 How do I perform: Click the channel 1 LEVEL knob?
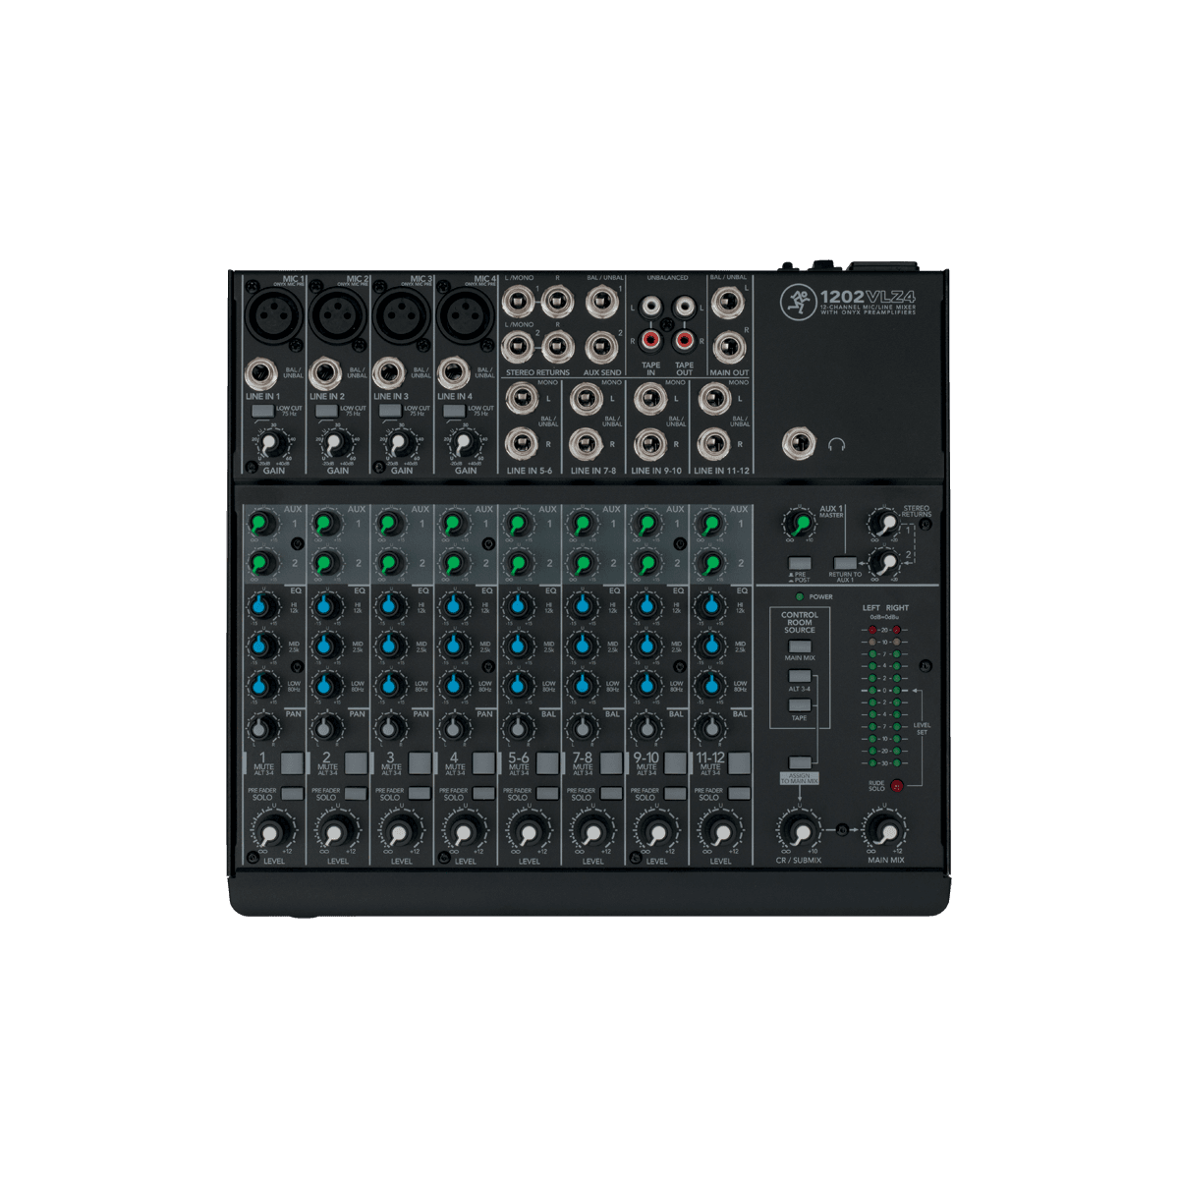(x=272, y=833)
